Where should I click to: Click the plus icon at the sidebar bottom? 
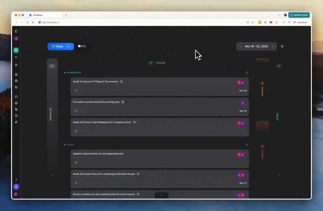point(16,179)
